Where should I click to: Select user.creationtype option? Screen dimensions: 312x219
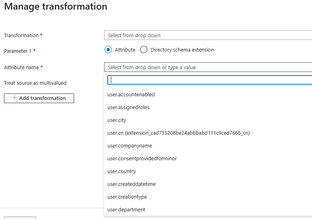[x=127, y=197]
